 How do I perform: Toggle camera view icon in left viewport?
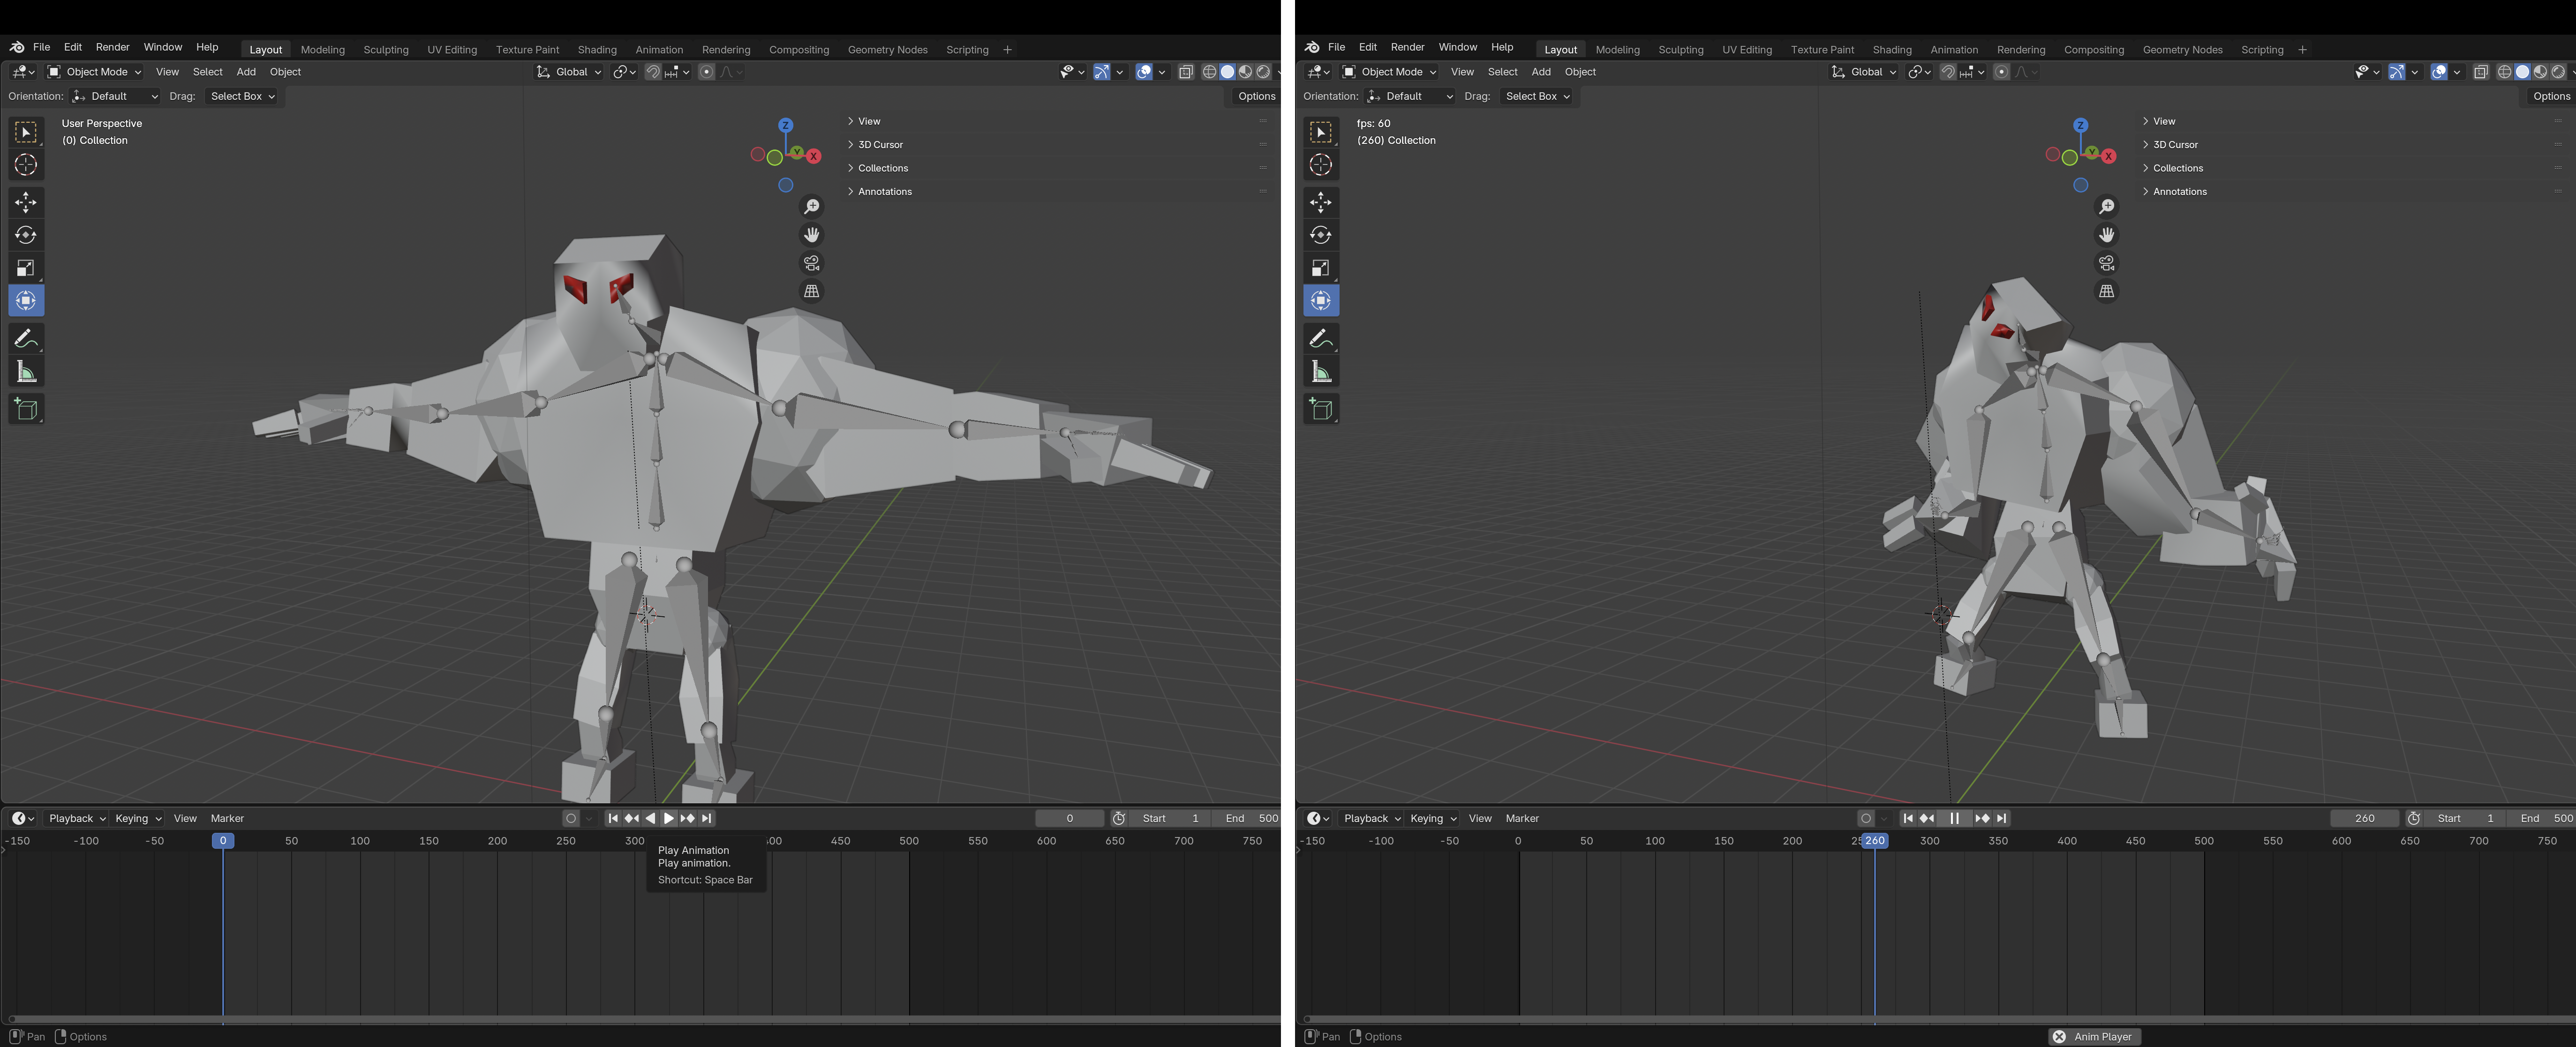(x=812, y=263)
